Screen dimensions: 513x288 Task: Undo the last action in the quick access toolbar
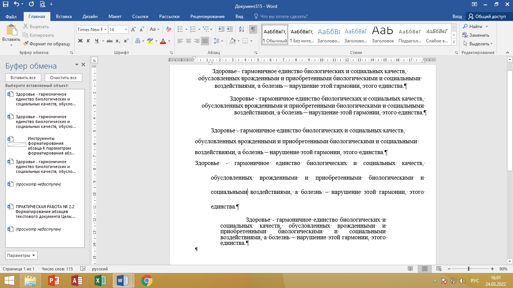tap(17, 5)
